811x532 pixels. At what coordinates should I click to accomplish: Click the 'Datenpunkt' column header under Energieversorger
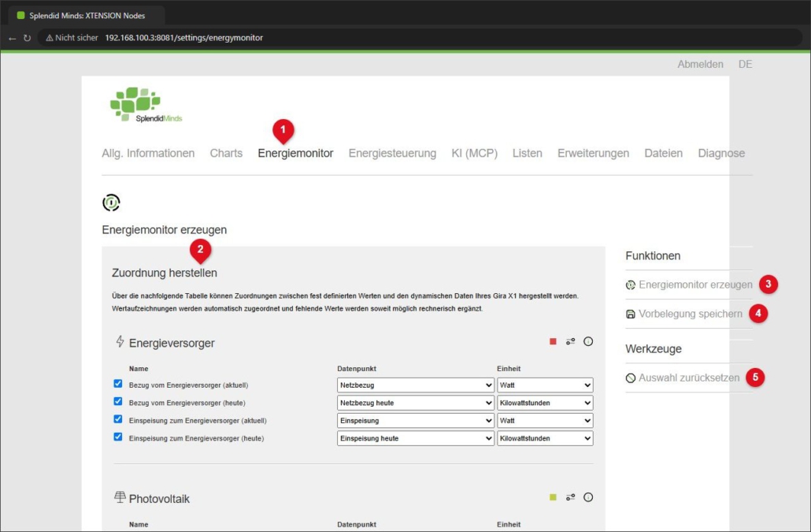click(357, 369)
